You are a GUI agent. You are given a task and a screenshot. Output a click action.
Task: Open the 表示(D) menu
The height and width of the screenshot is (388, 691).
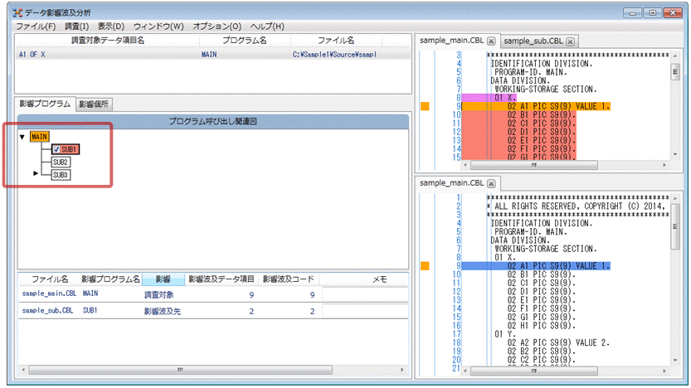[110, 27]
